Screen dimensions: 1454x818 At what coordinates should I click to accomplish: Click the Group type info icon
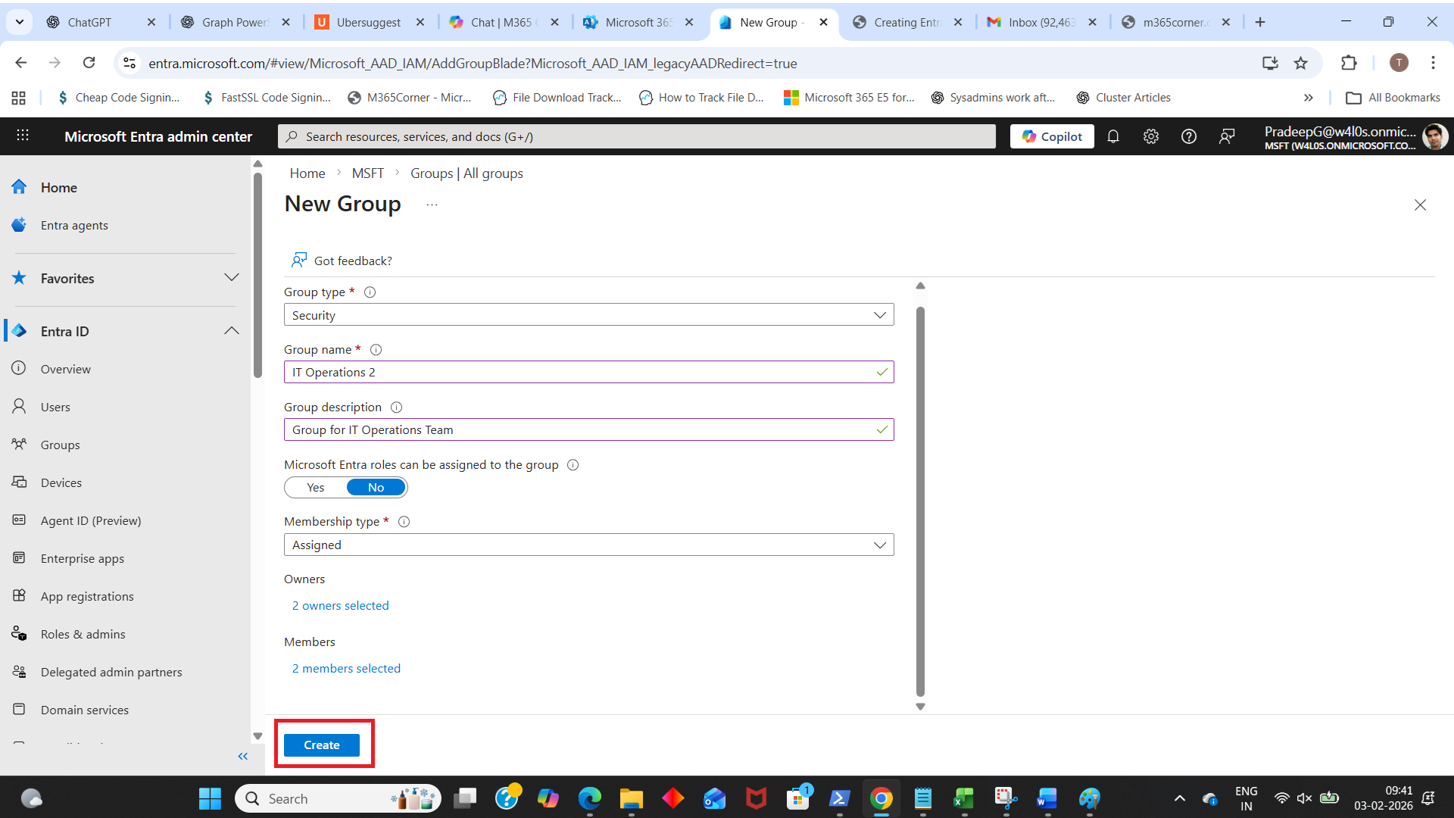(x=370, y=292)
